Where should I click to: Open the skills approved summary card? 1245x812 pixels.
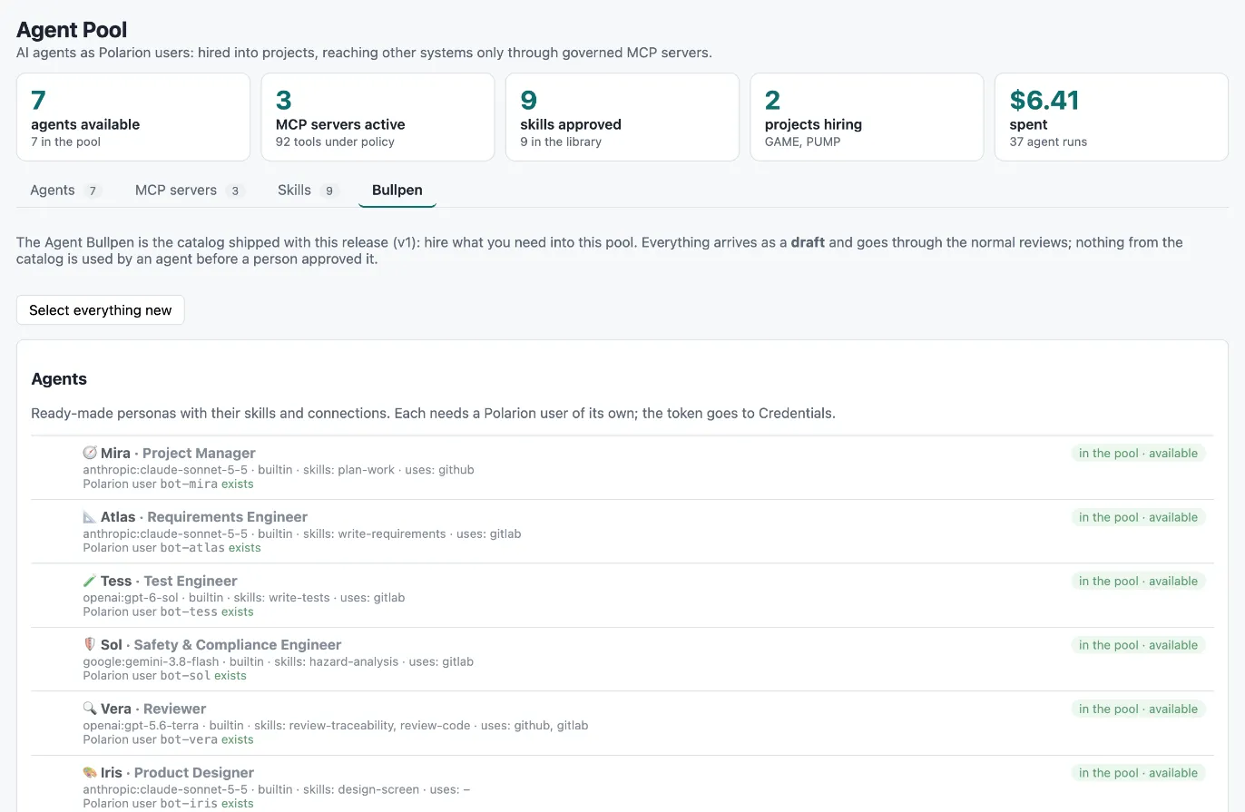click(622, 117)
